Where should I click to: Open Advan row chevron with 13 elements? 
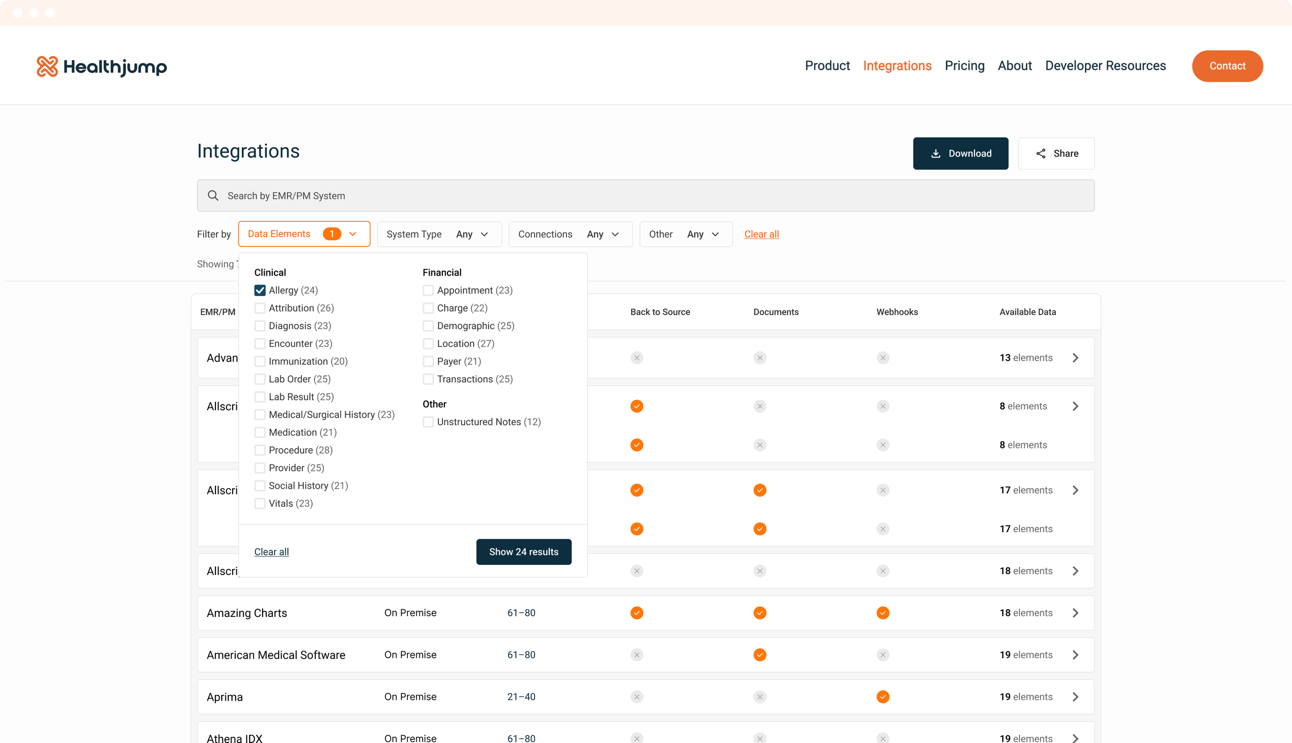[1075, 358]
